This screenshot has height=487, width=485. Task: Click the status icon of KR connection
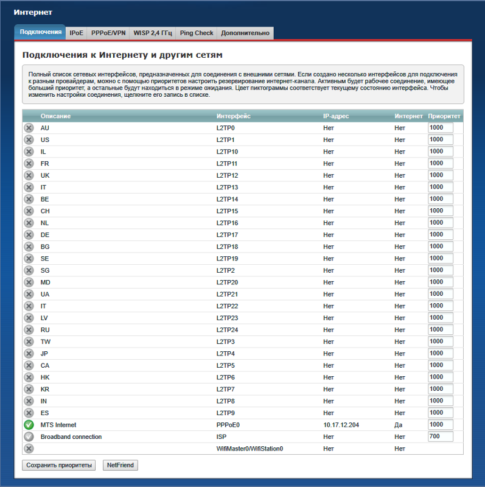pos(29,389)
